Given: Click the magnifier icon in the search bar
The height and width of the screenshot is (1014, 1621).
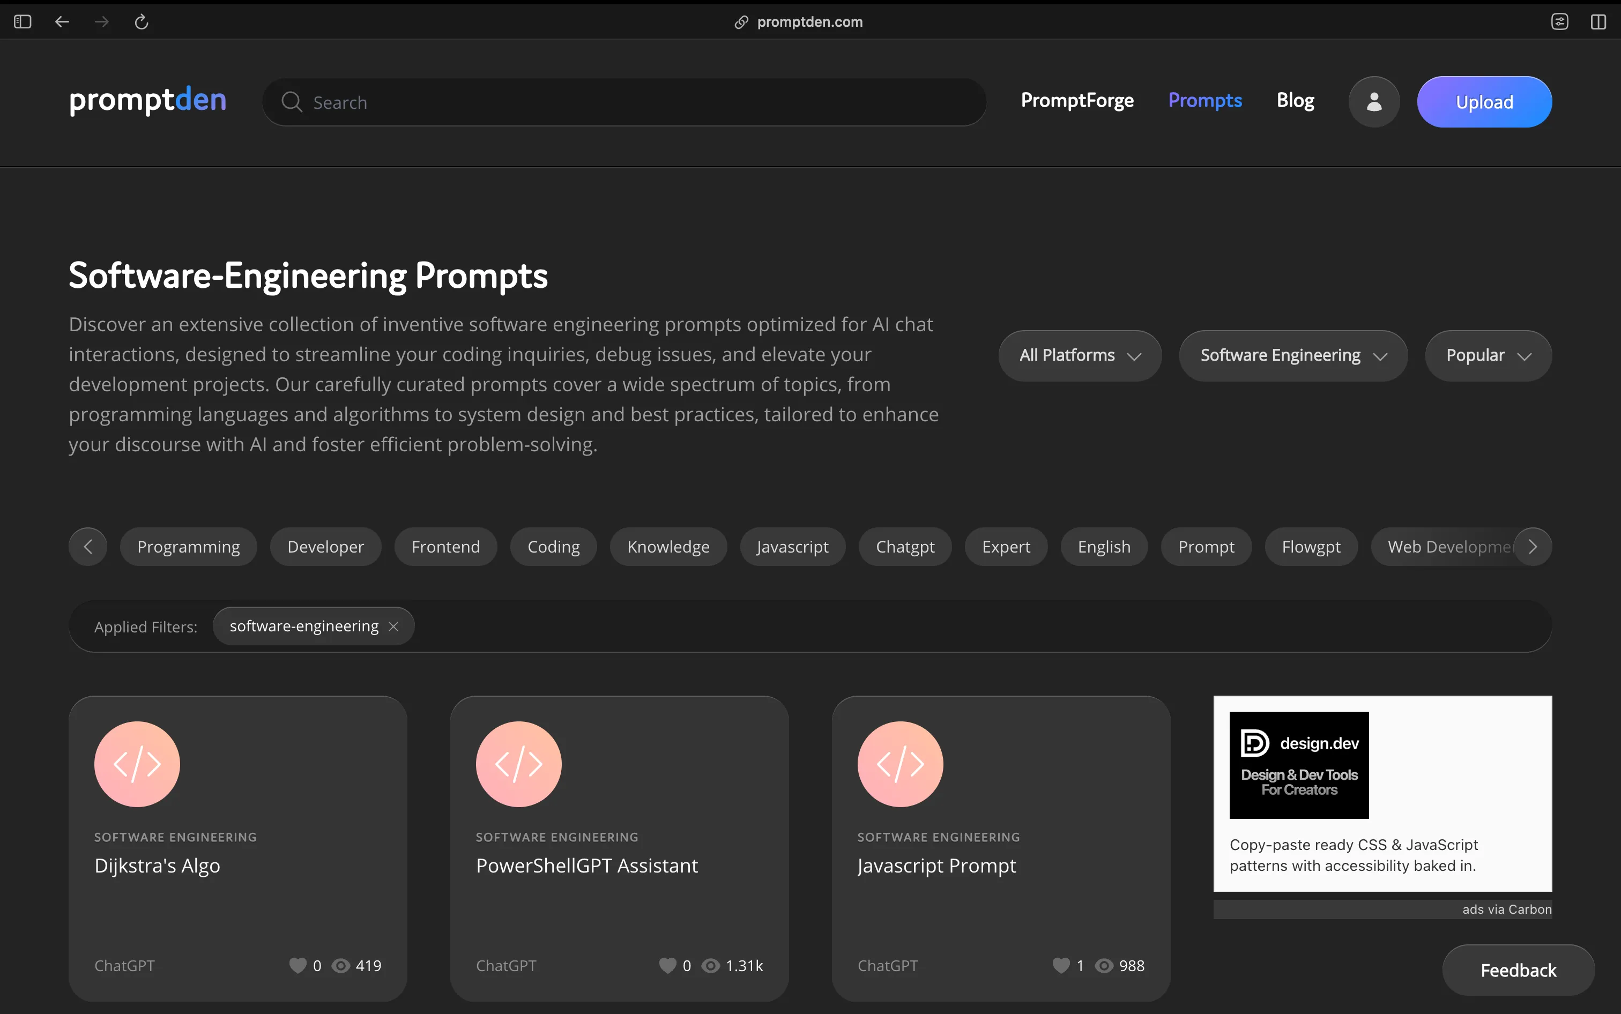Looking at the screenshot, I should [292, 102].
